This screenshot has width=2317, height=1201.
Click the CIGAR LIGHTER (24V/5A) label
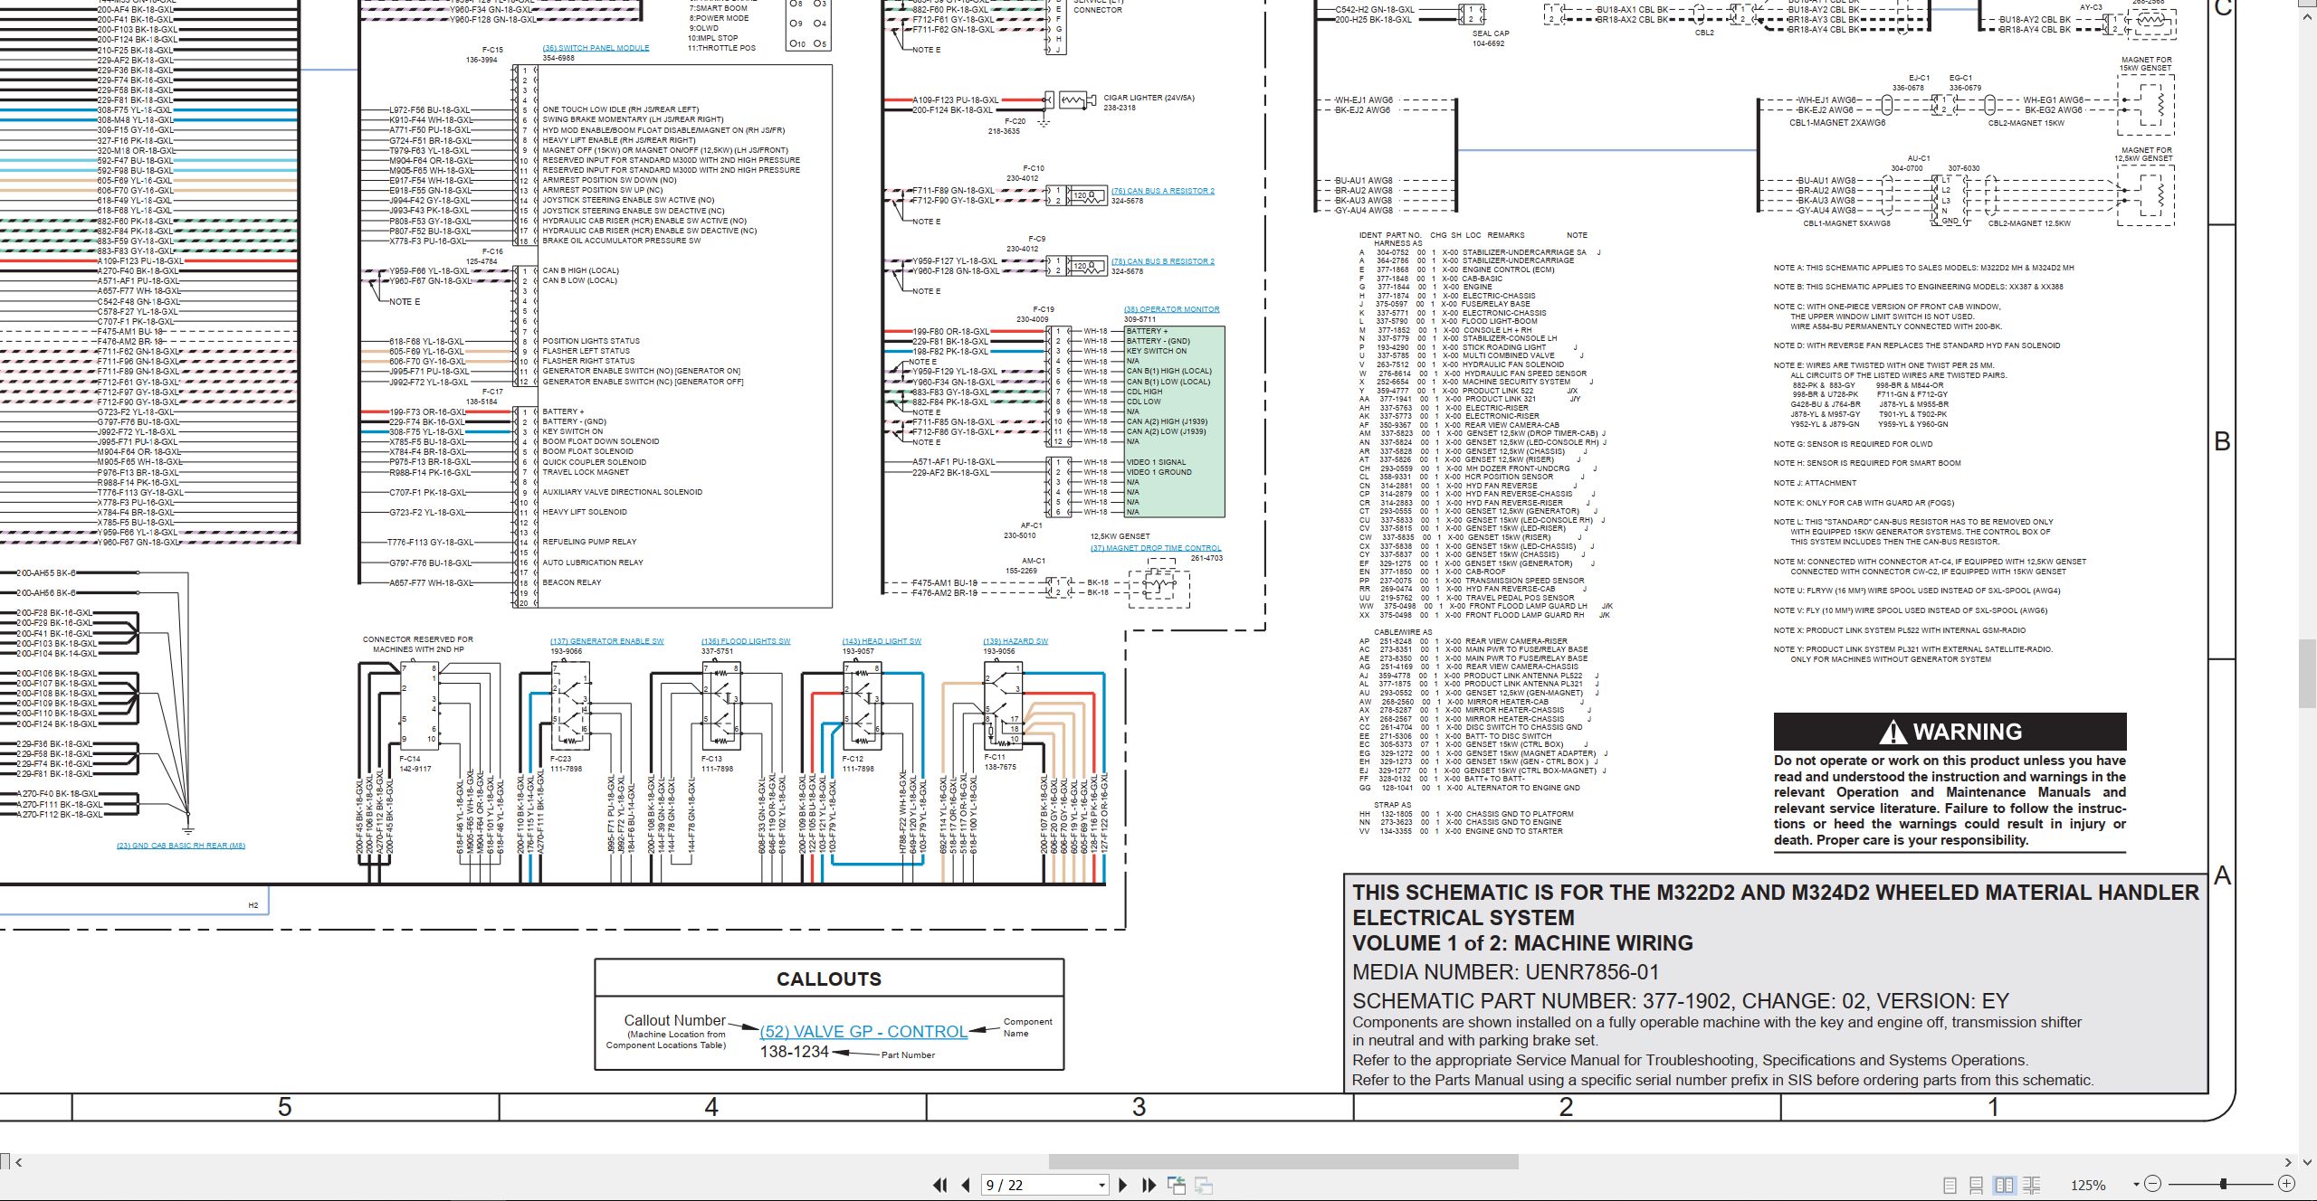pos(1149,98)
